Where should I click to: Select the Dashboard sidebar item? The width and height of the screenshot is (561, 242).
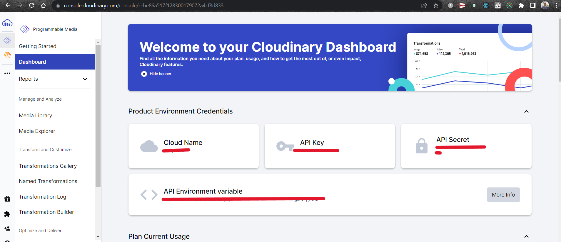tap(55, 62)
